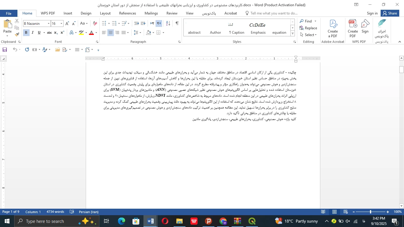Viewport: 404px width, 227px height.
Task: Expand the font size dropdown
Action: [62, 24]
